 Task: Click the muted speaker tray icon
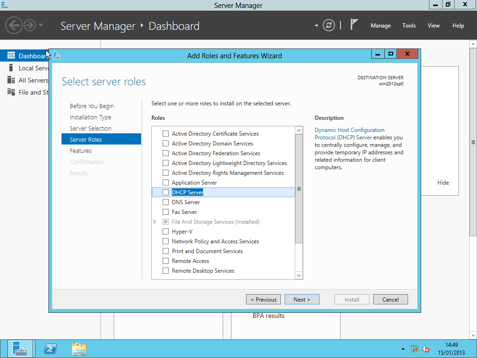tap(426, 349)
